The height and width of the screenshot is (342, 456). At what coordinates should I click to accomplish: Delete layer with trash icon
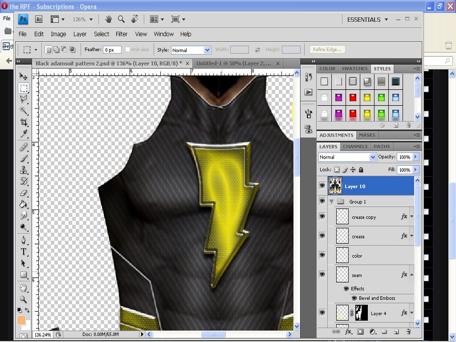click(408, 332)
